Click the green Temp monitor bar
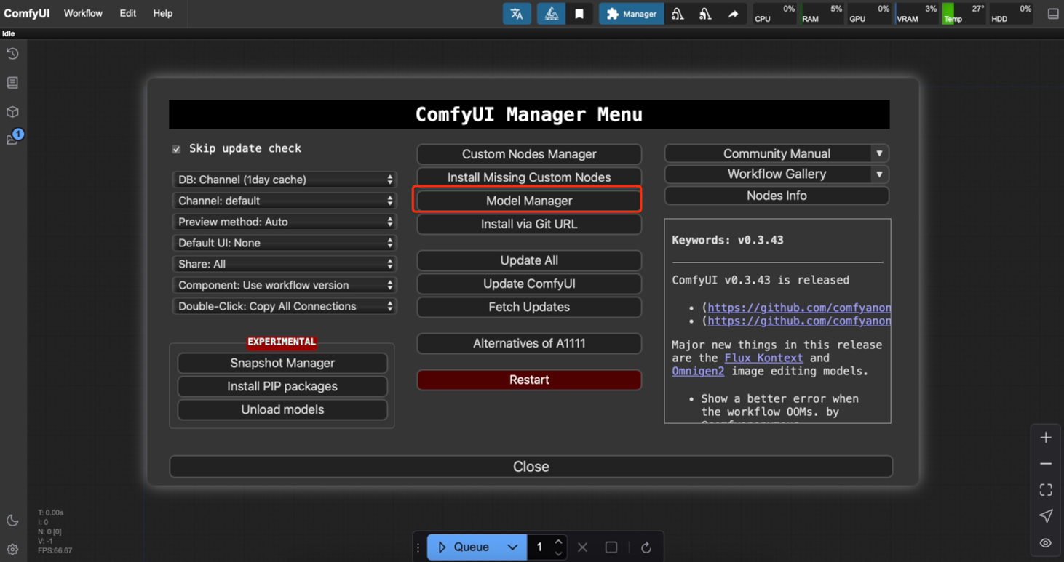 pos(948,14)
